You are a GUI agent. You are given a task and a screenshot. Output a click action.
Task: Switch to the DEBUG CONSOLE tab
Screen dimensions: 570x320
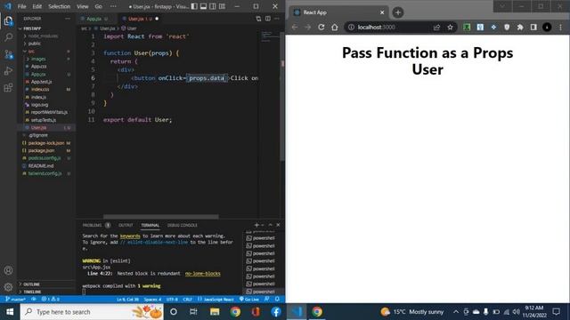point(182,225)
